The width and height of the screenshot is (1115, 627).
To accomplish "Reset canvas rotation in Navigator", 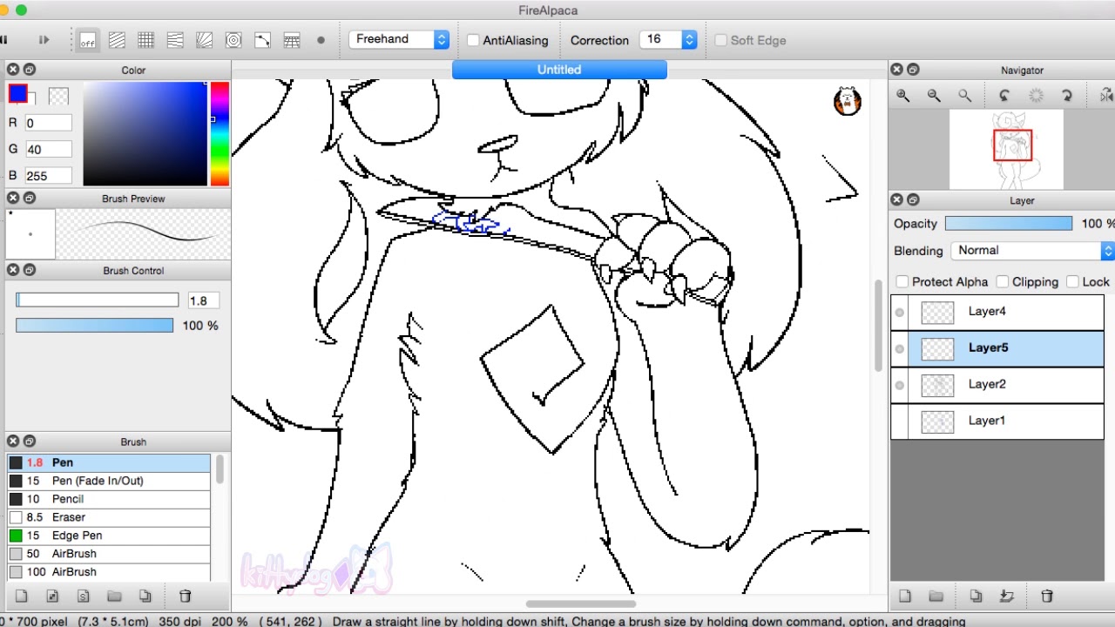I will pos(1036,96).
